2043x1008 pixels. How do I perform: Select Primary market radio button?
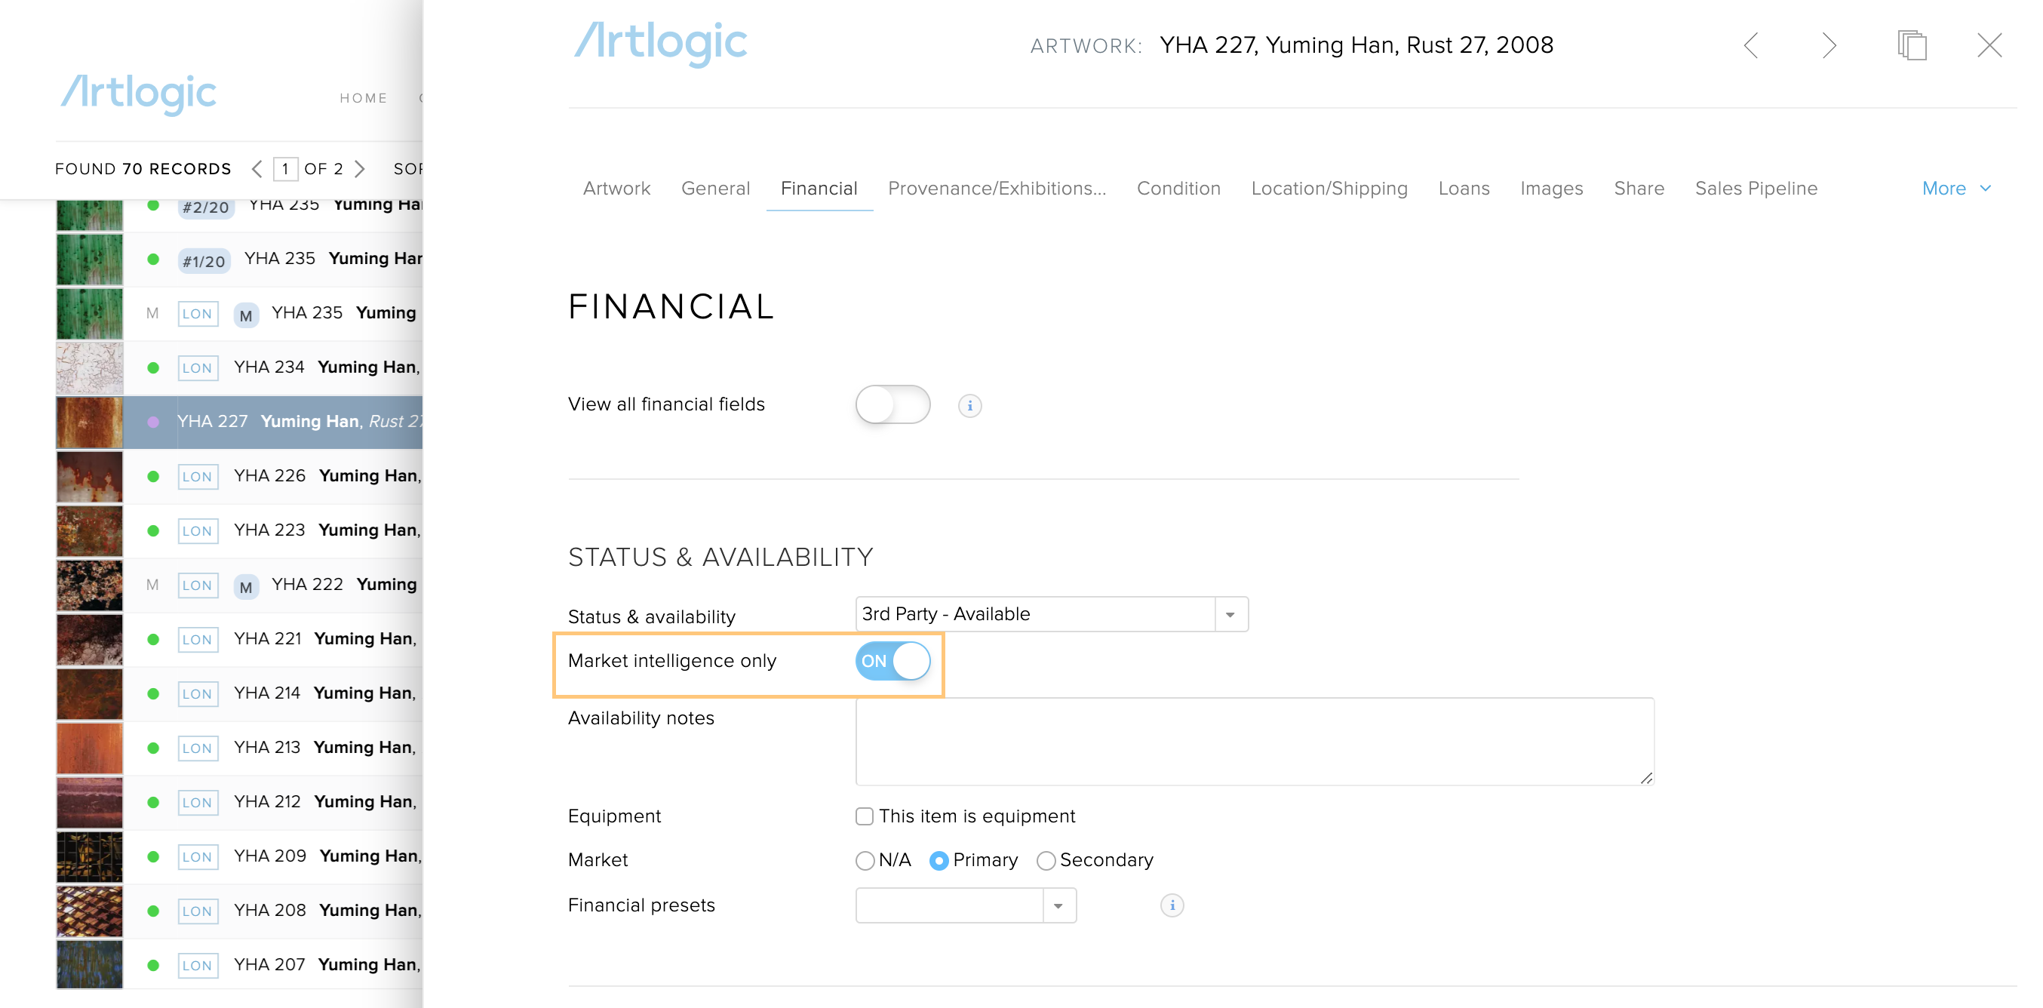point(939,860)
